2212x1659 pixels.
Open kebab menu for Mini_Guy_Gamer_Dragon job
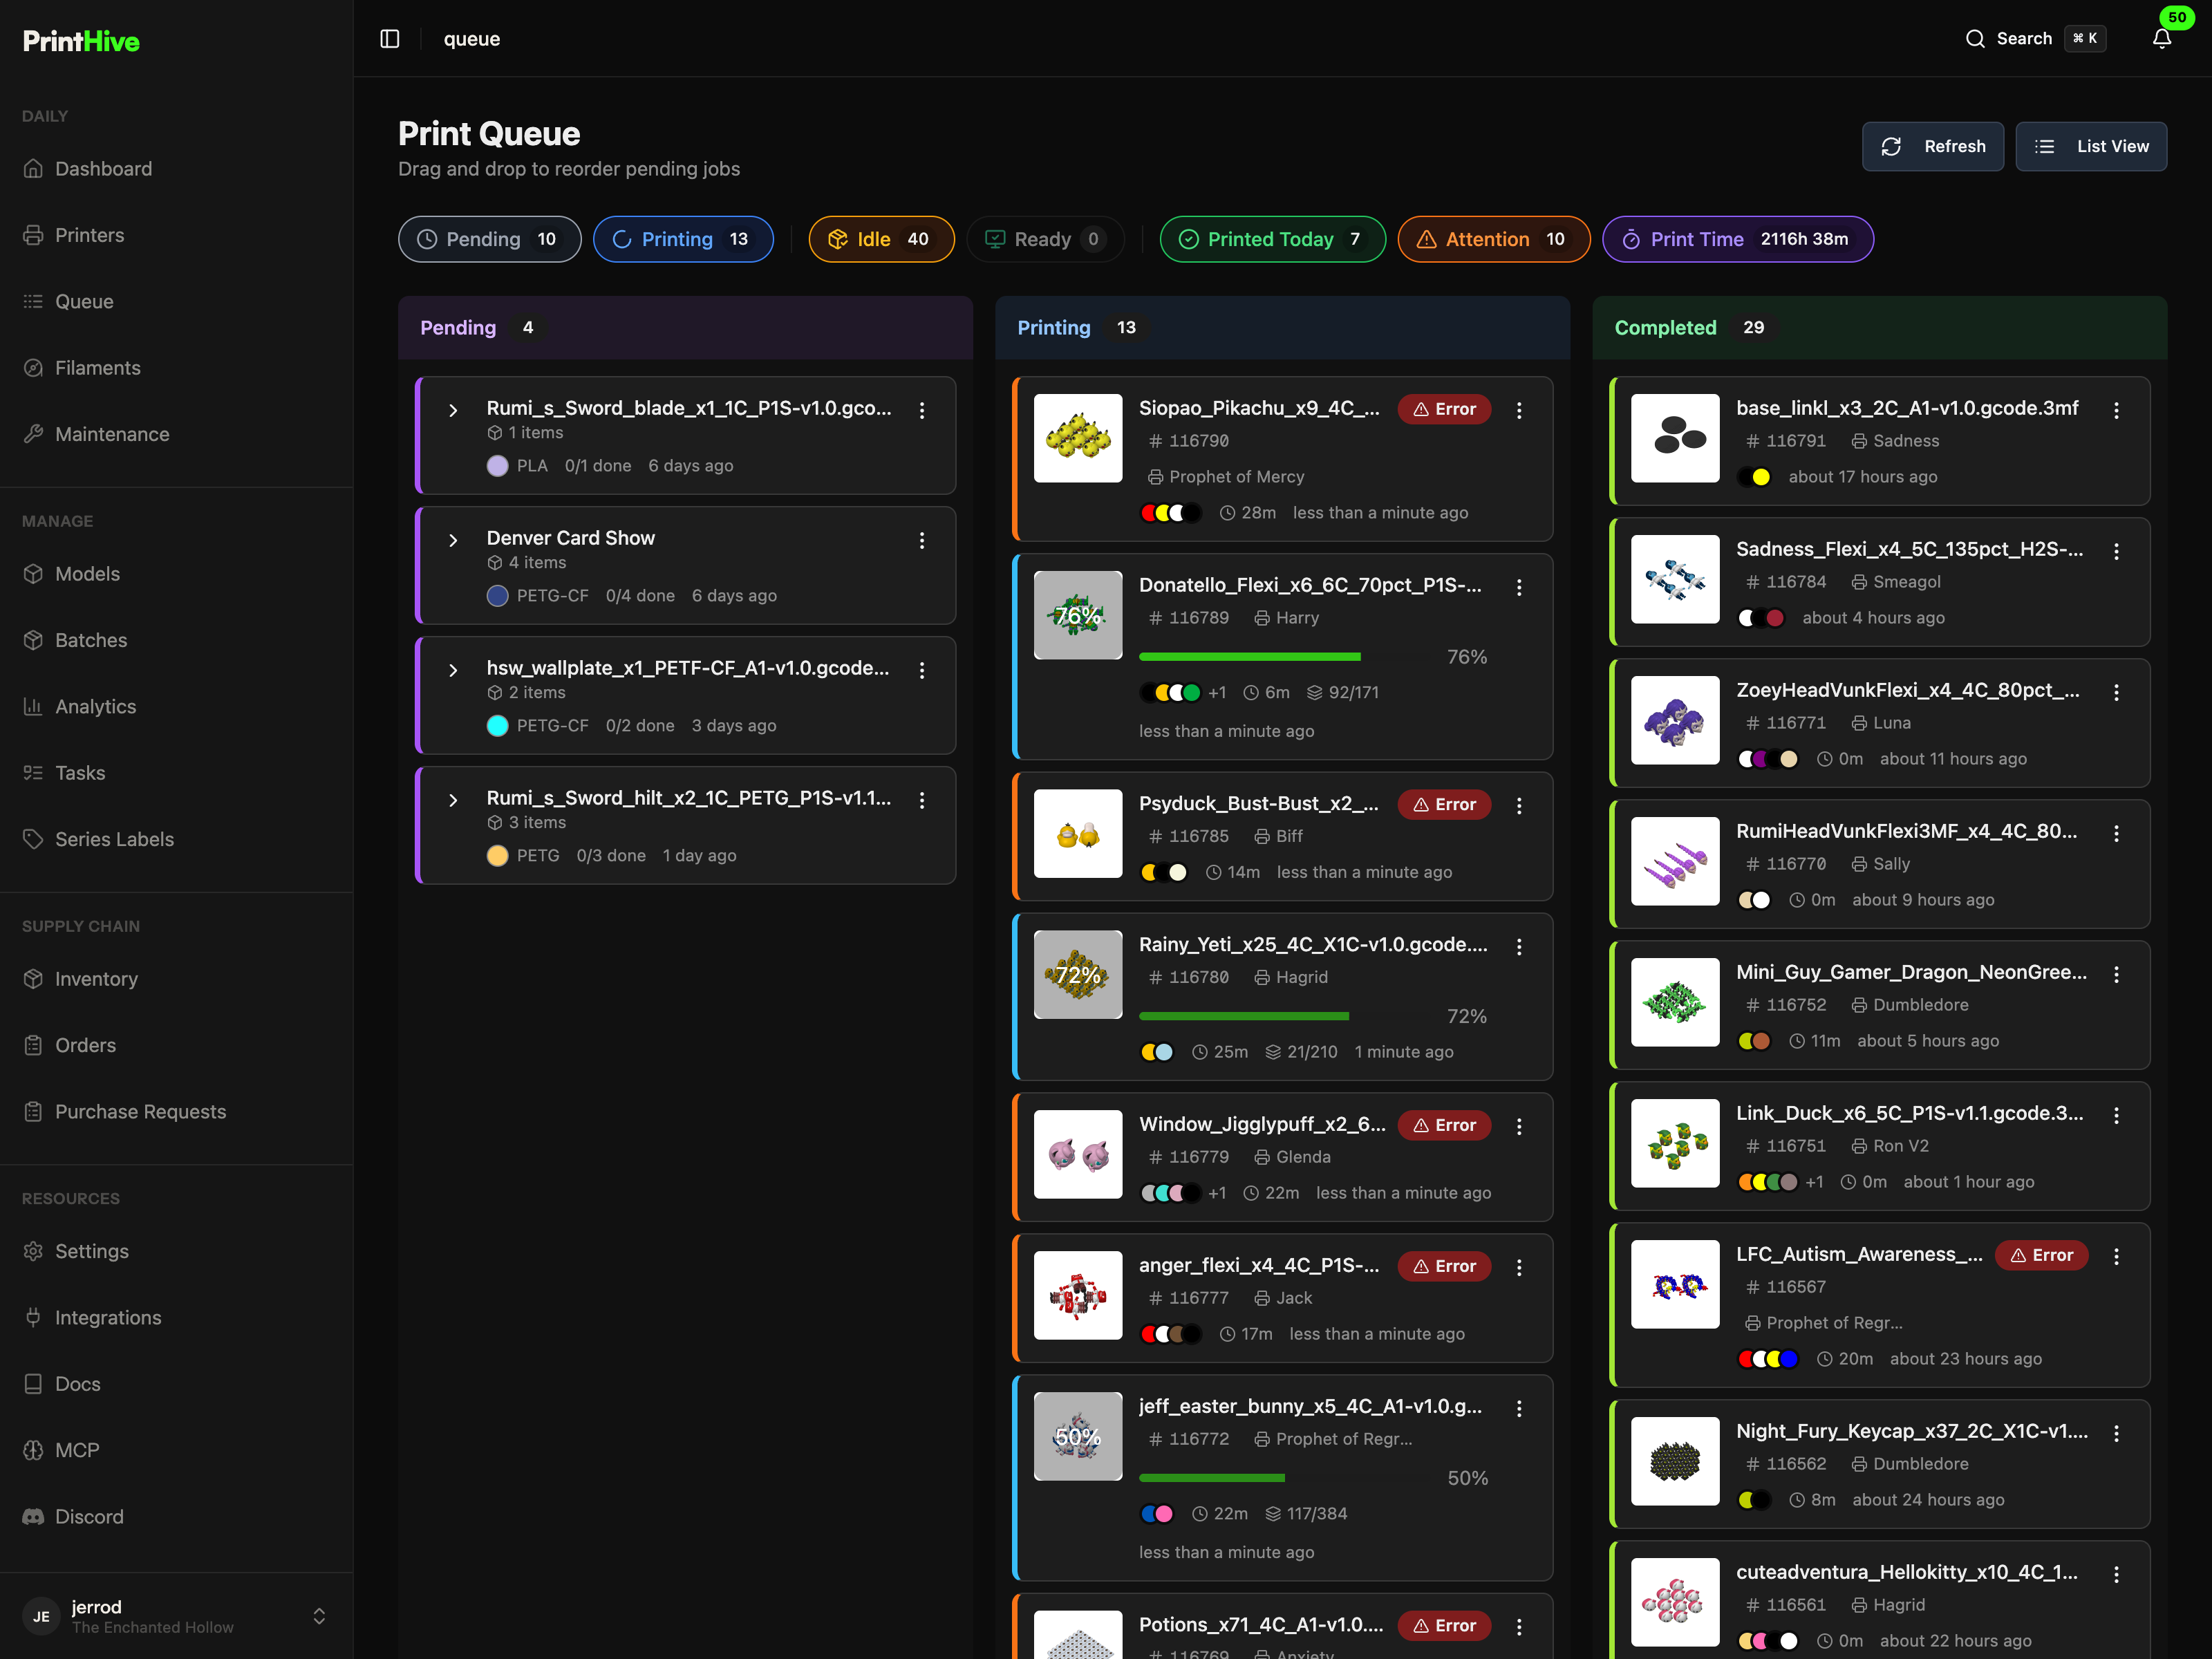[x=2116, y=974]
